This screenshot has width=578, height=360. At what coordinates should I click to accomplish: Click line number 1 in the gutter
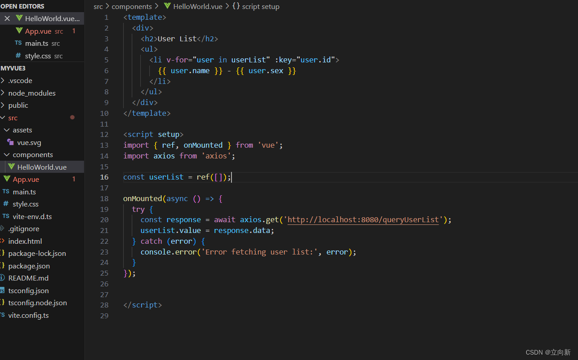pyautogui.click(x=107, y=17)
